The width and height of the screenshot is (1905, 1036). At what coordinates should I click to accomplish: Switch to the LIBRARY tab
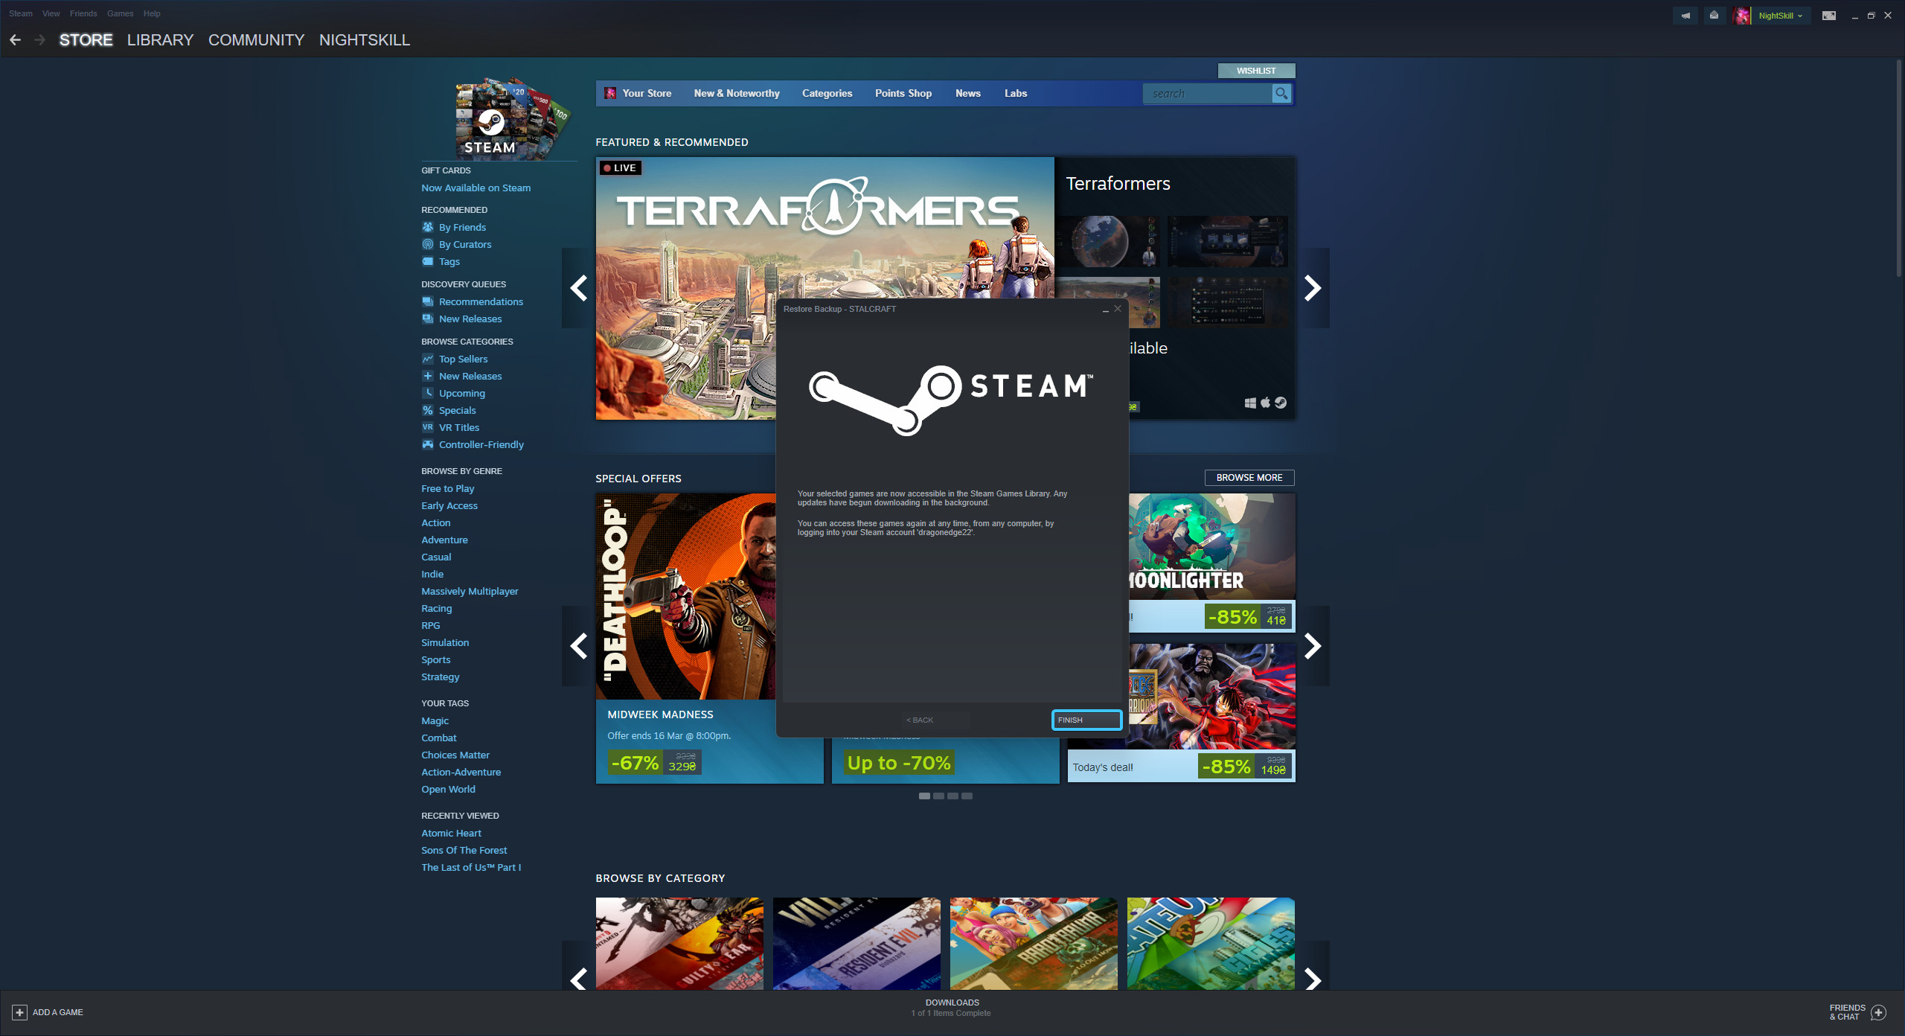click(160, 40)
